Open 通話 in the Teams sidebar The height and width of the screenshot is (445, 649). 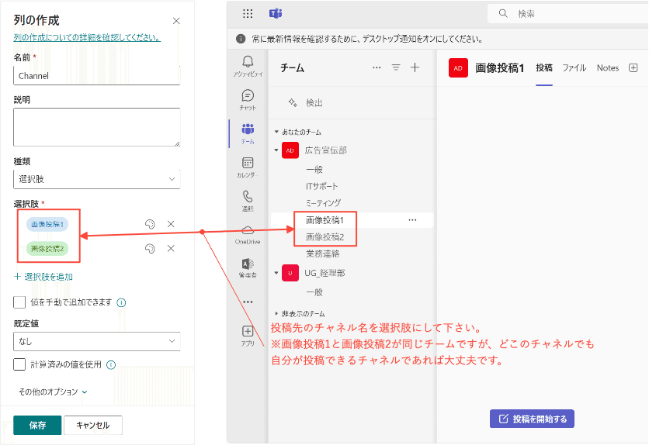[x=248, y=201]
